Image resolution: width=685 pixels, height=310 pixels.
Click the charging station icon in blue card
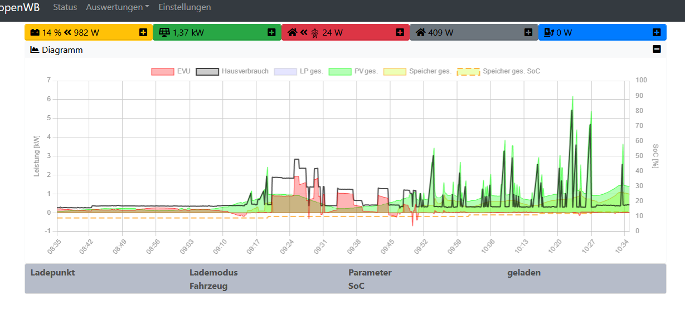[x=548, y=32]
